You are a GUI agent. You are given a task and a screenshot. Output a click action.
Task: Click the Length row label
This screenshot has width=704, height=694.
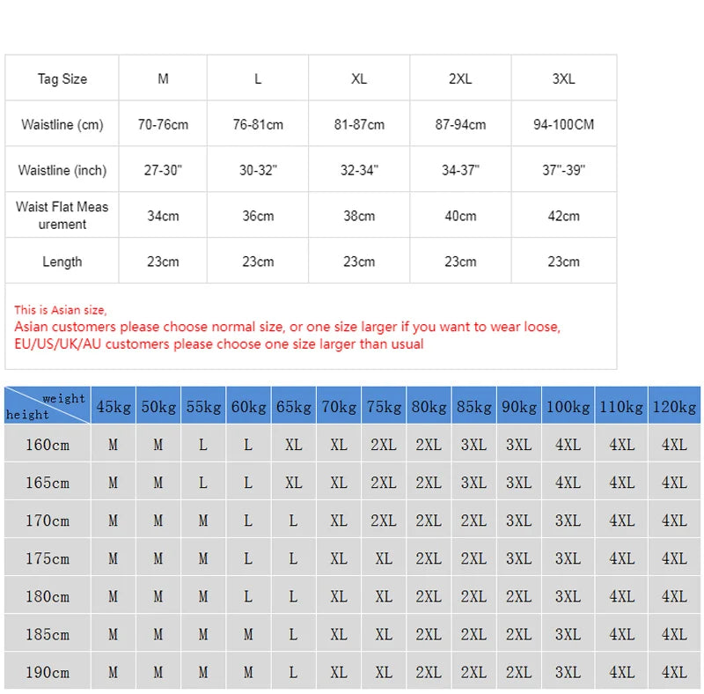tap(62, 262)
